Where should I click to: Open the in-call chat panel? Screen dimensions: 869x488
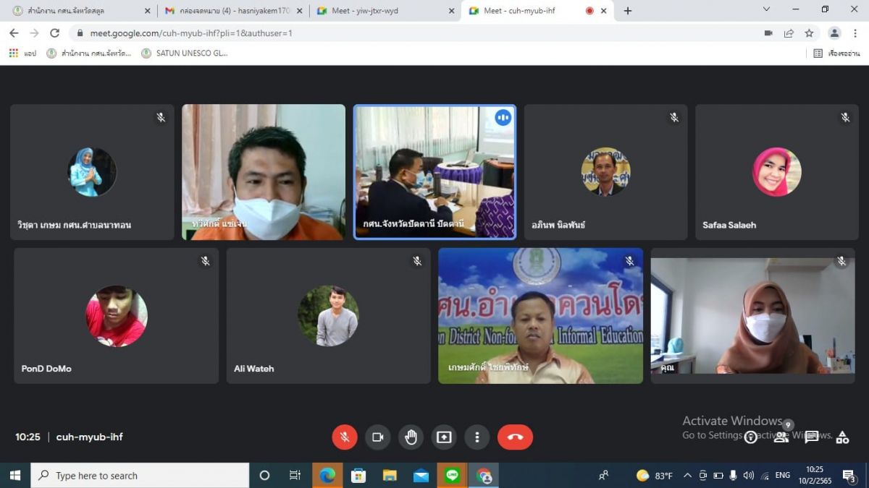click(812, 437)
